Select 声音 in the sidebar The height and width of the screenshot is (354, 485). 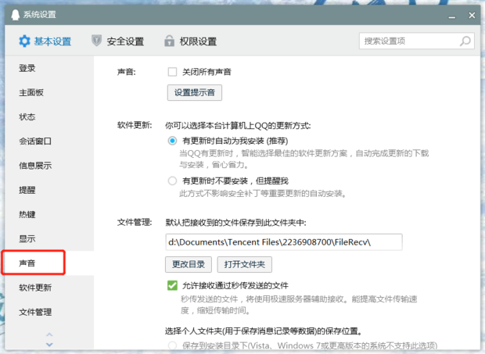[27, 263]
